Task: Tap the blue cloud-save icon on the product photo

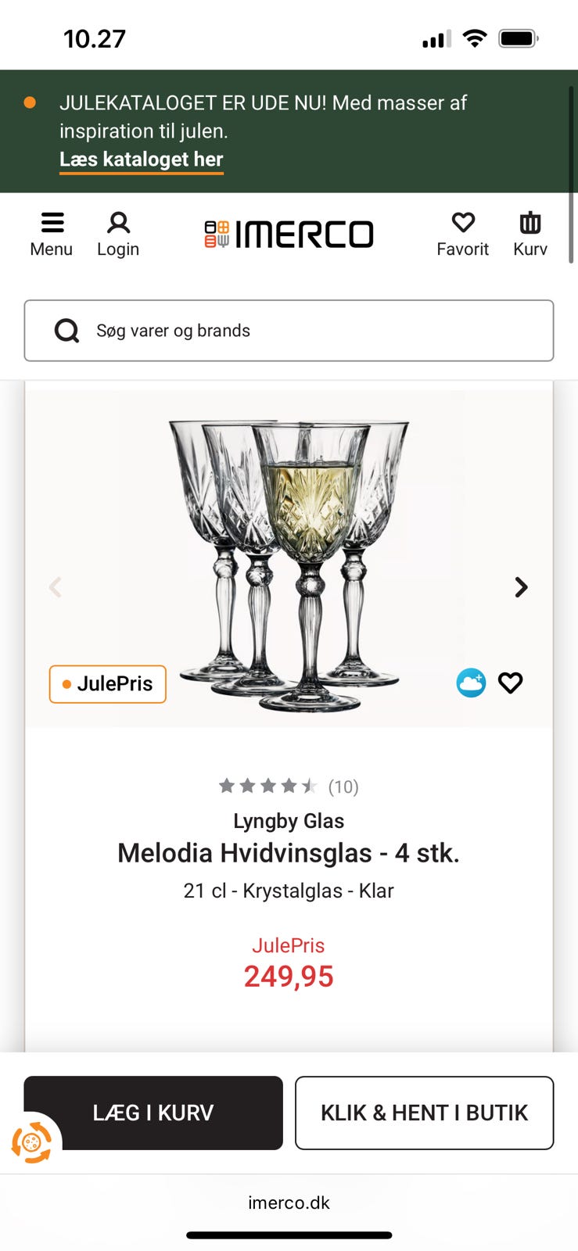Action: pos(471,683)
